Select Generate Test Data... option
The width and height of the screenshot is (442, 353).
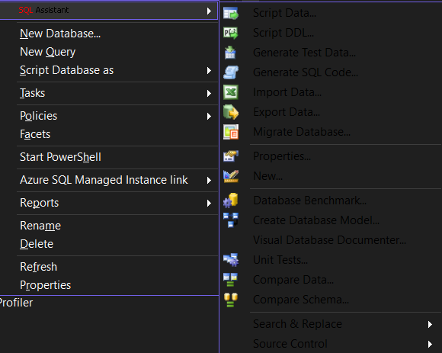[304, 53]
